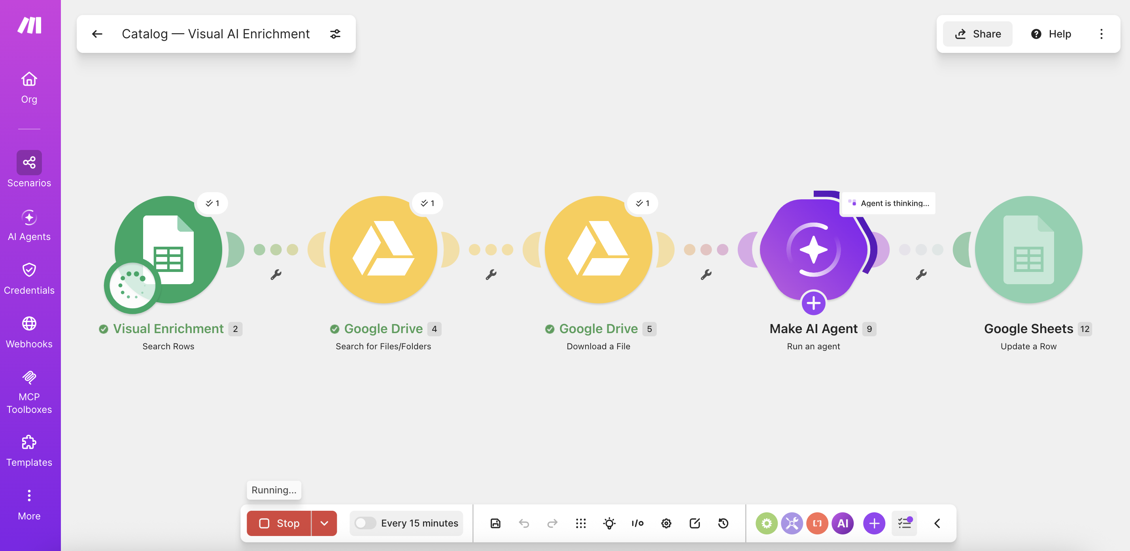
Task: Click wrench between the two Google Drive modules
Action: [x=491, y=275]
